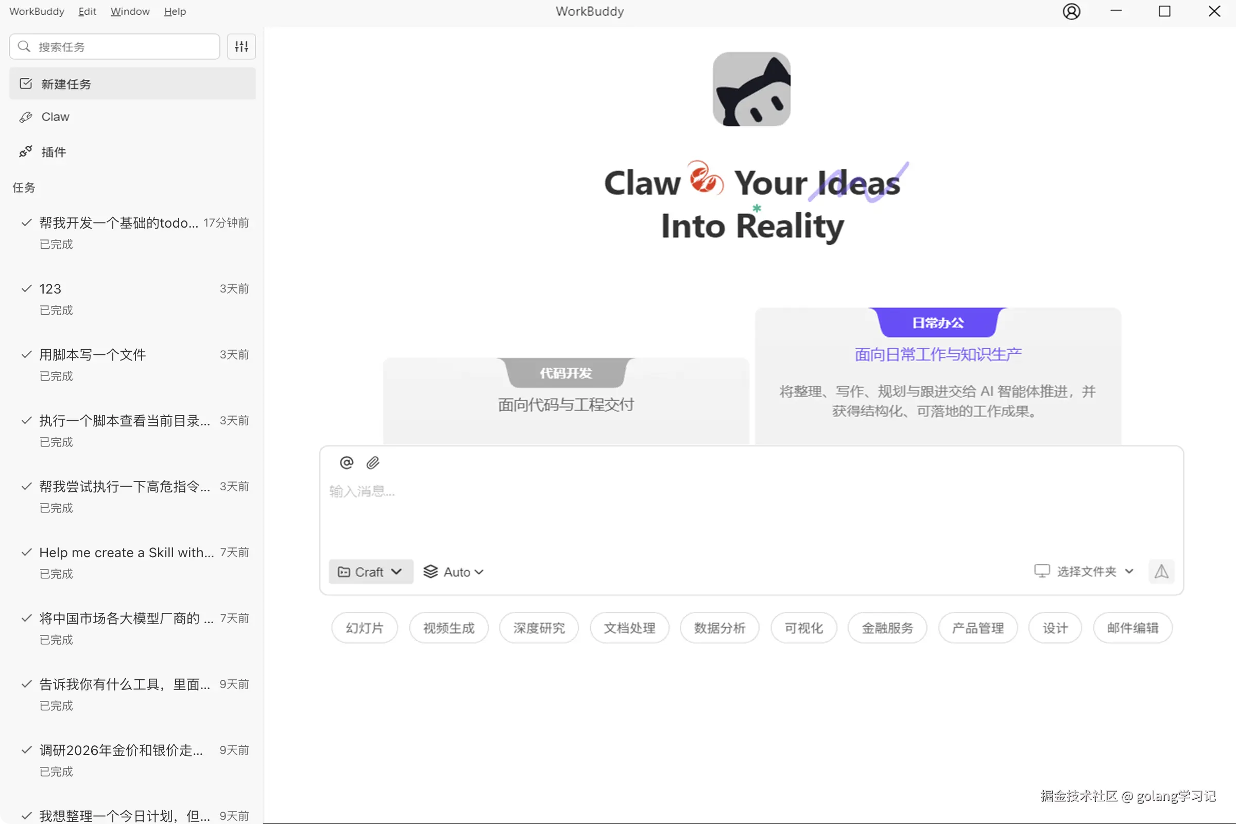Open the @ mention panel in message box

click(x=346, y=462)
